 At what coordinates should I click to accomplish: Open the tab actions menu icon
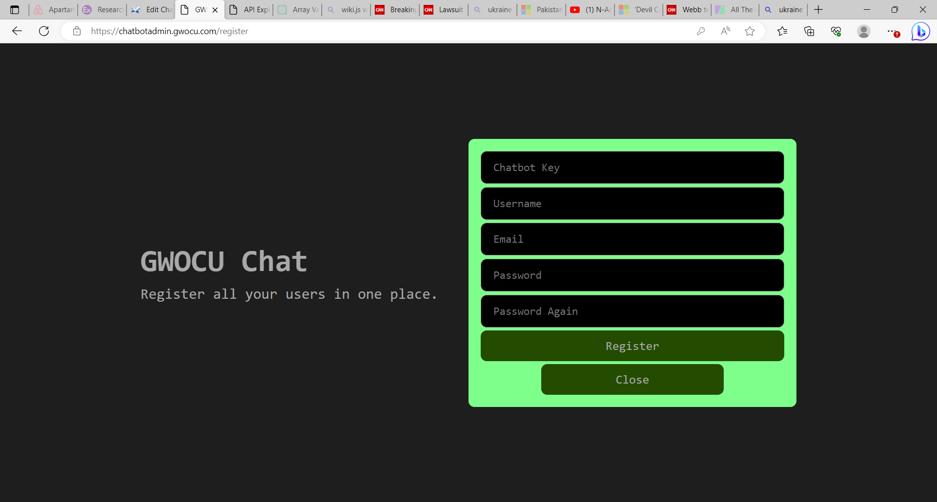pos(15,10)
